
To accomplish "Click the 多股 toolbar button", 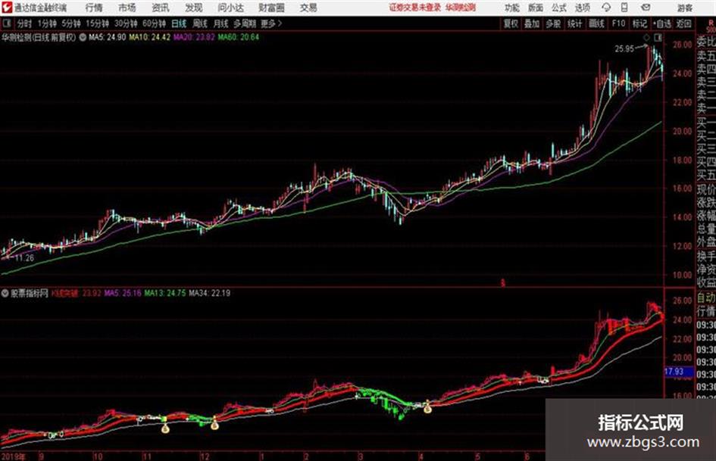I will [x=553, y=23].
